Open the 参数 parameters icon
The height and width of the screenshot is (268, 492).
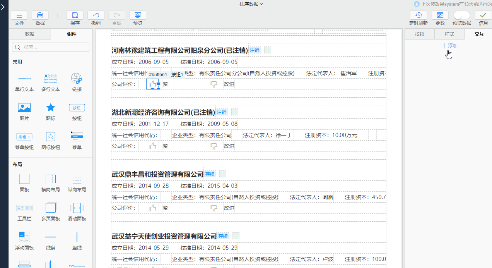pyautogui.click(x=440, y=15)
